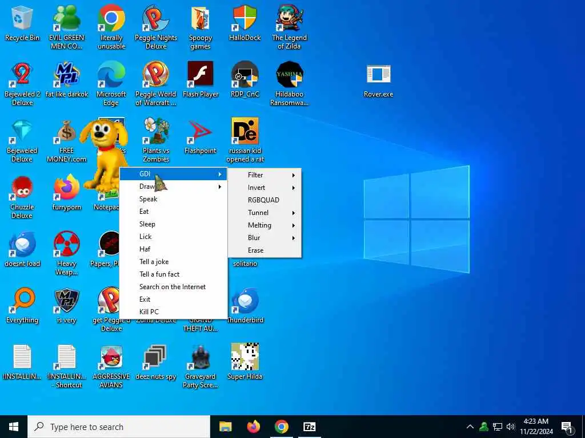Select the Peggle World of Warcraft icon

pyautogui.click(x=155, y=75)
